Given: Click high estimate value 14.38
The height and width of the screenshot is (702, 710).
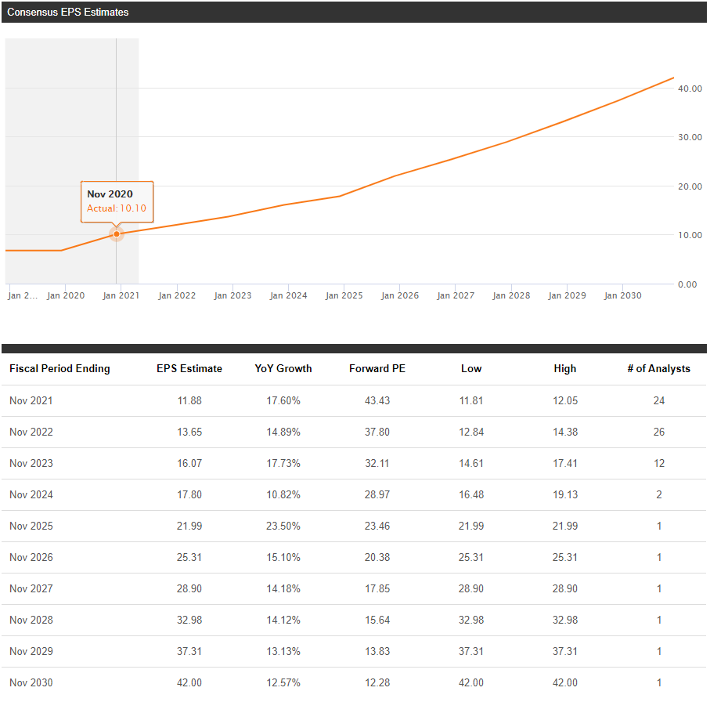Looking at the screenshot, I should (x=565, y=432).
